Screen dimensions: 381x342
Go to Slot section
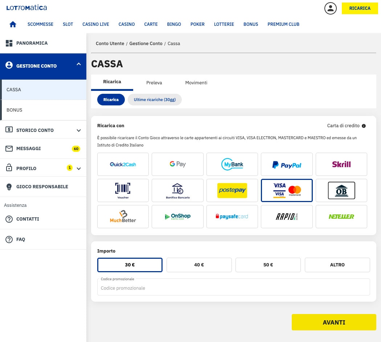pyautogui.click(x=68, y=24)
